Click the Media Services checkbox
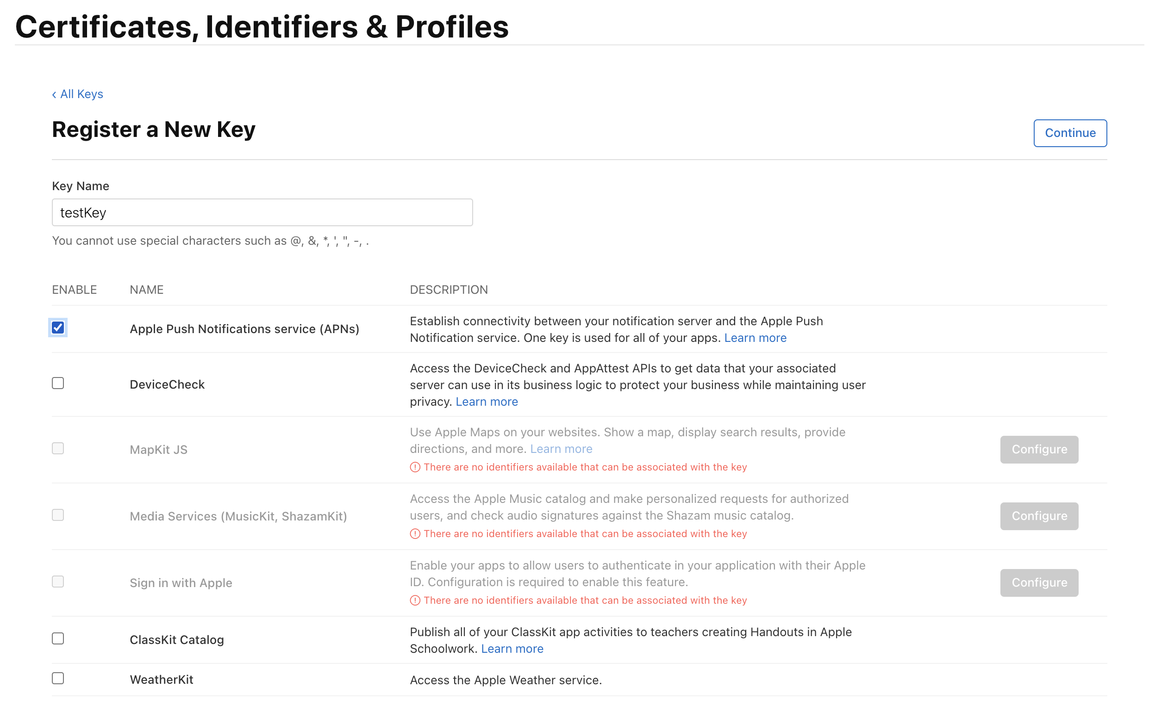This screenshot has height=718, width=1149. point(58,515)
